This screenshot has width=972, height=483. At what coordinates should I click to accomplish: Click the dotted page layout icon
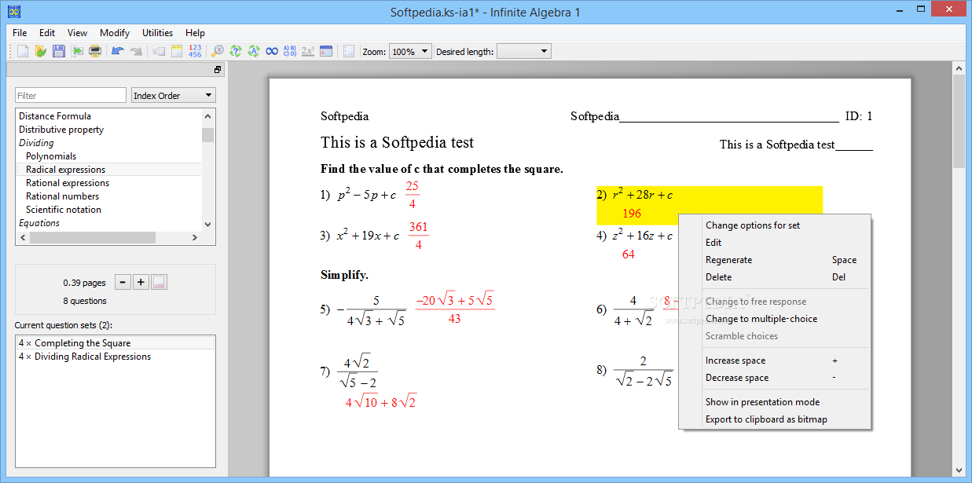click(x=349, y=51)
